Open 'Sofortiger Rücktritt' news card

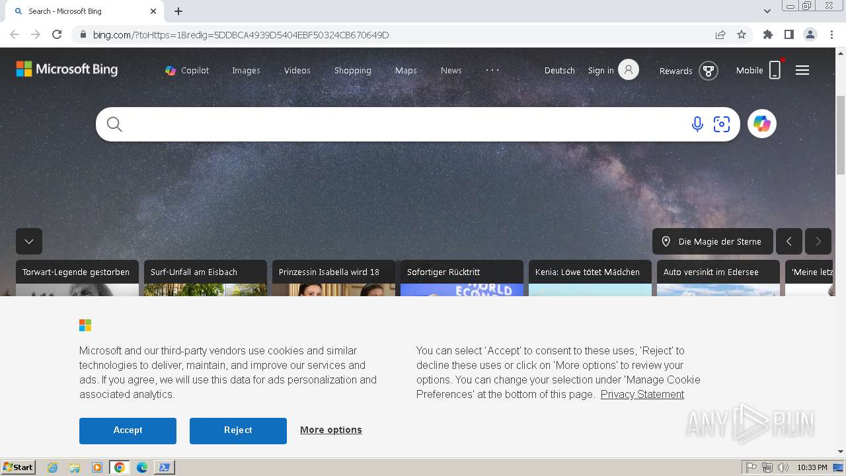point(462,278)
